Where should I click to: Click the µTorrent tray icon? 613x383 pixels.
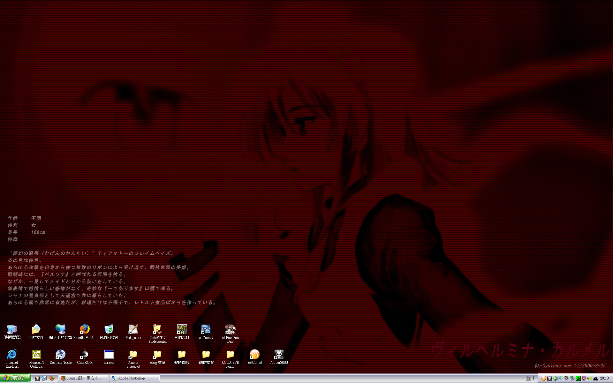[x=555, y=378]
